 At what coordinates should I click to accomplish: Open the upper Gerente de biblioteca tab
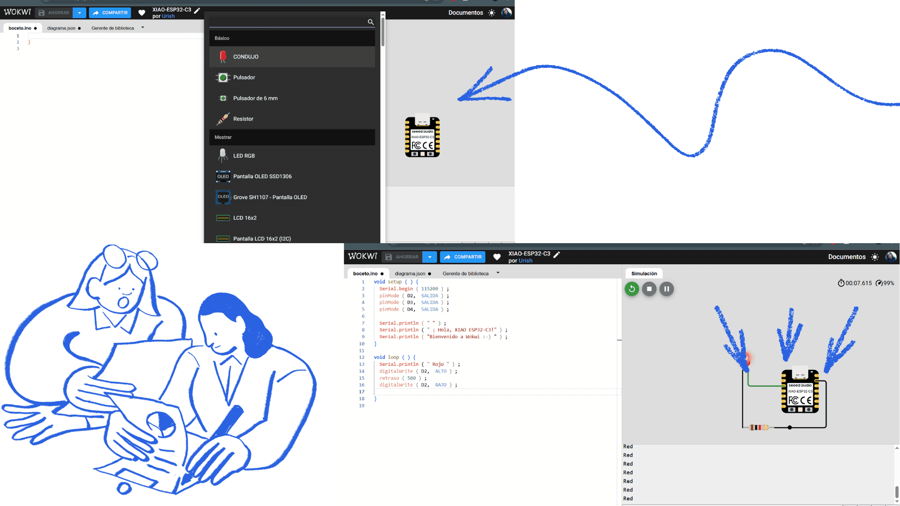click(112, 28)
